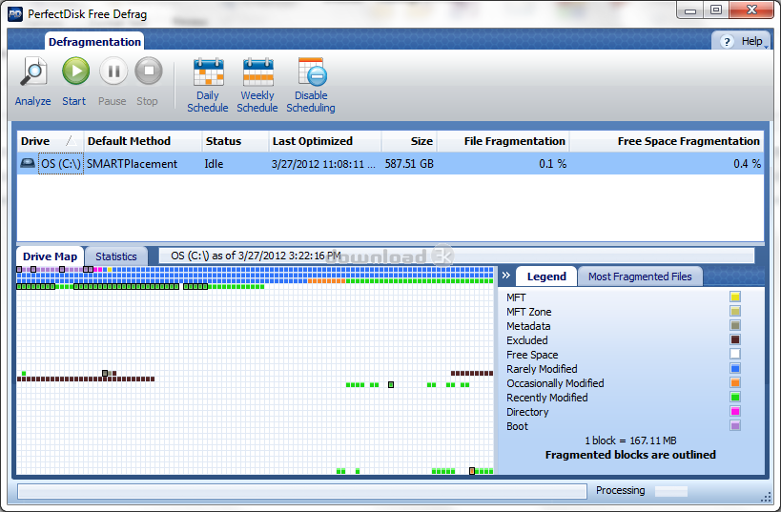
Task: Open the Weekly Schedule calendar icon
Action: tap(258, 72)
